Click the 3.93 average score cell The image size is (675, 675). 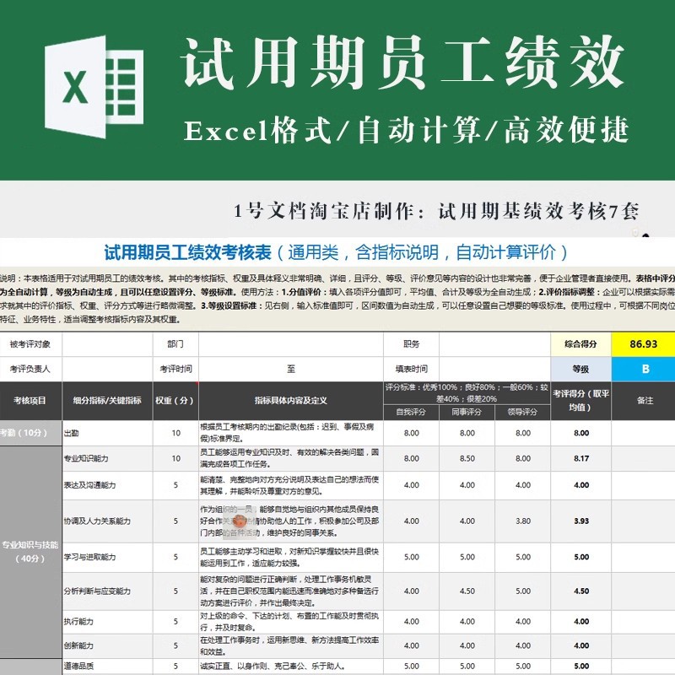click(x=580, y=521)
